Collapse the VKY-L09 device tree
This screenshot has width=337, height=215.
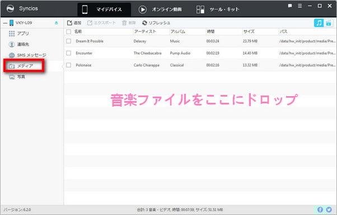[5, 23]
